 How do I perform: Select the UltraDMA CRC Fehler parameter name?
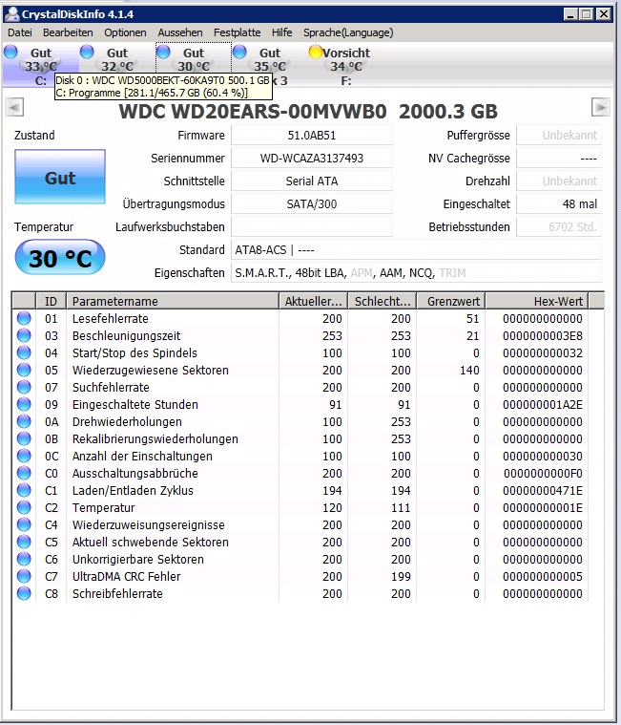click(x=127, y=577)
